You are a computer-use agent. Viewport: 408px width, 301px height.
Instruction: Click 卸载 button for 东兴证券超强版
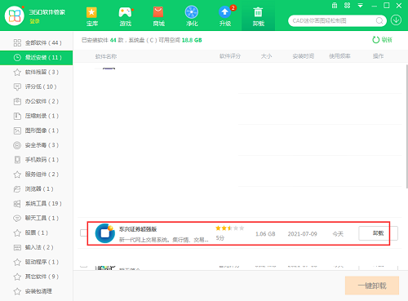coord(378,233)
